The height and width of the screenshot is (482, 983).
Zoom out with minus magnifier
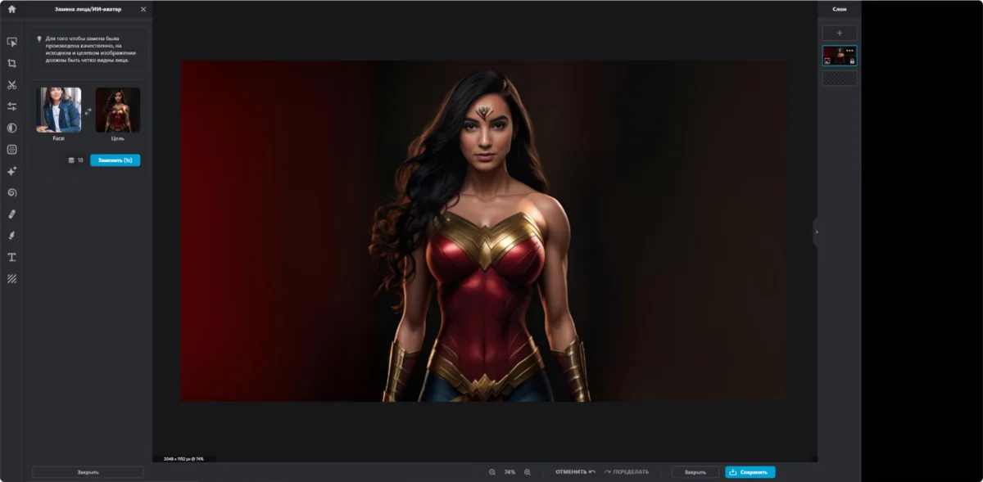[x=492, y=472]
